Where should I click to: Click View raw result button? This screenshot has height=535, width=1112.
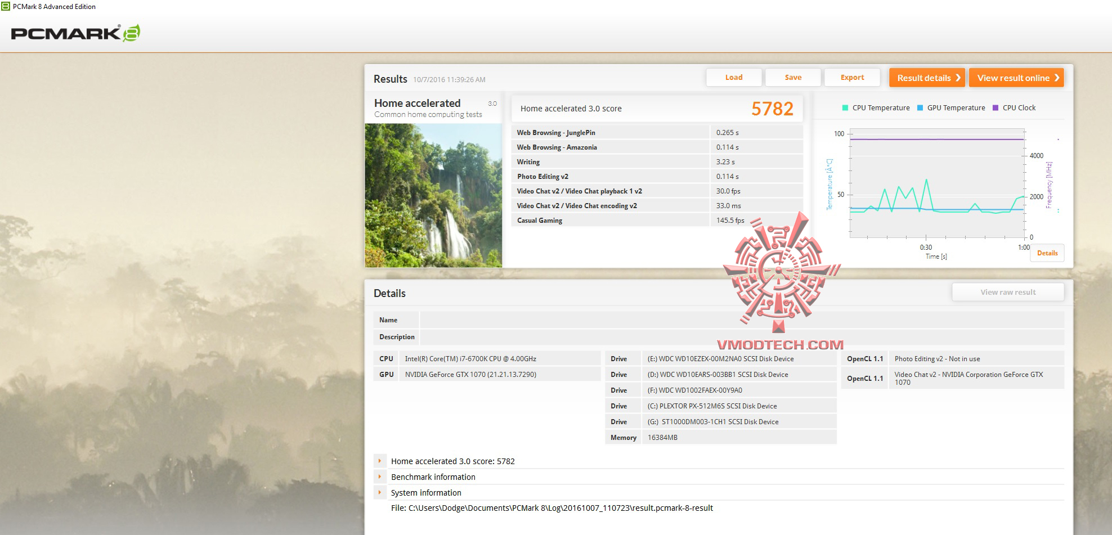(1008, 292)
